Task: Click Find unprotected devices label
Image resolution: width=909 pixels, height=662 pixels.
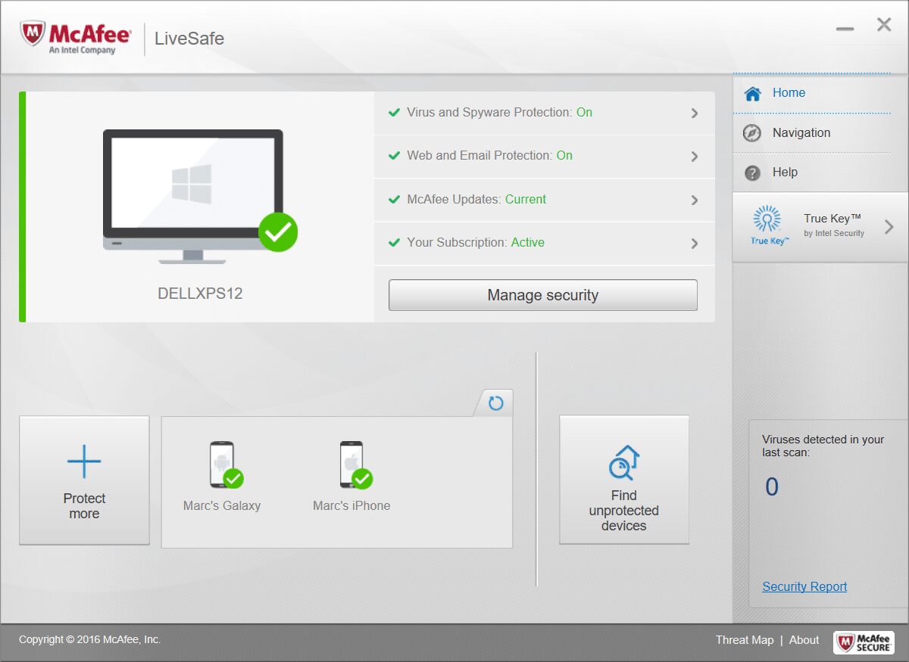Action: (624, 511)
